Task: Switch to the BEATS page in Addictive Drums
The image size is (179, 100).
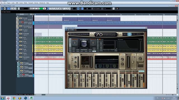Action: (139, 34)
